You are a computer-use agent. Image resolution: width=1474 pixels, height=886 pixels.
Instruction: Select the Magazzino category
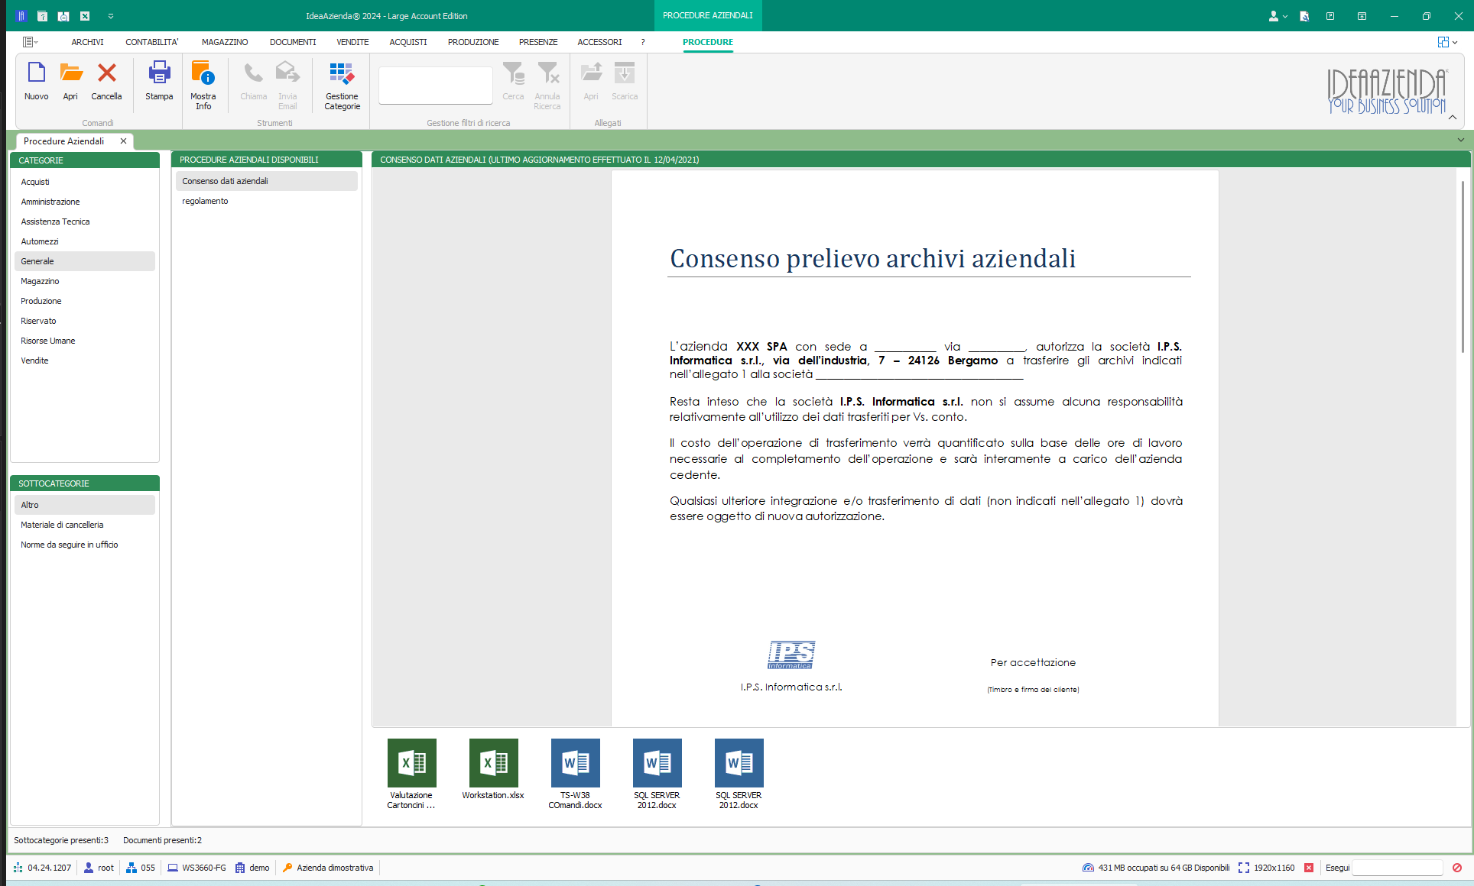tap(85, 281)
